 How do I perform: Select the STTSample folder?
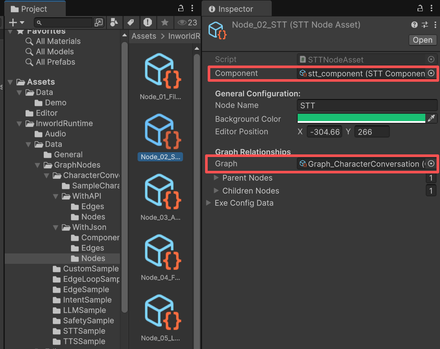[x=79, y=331]
